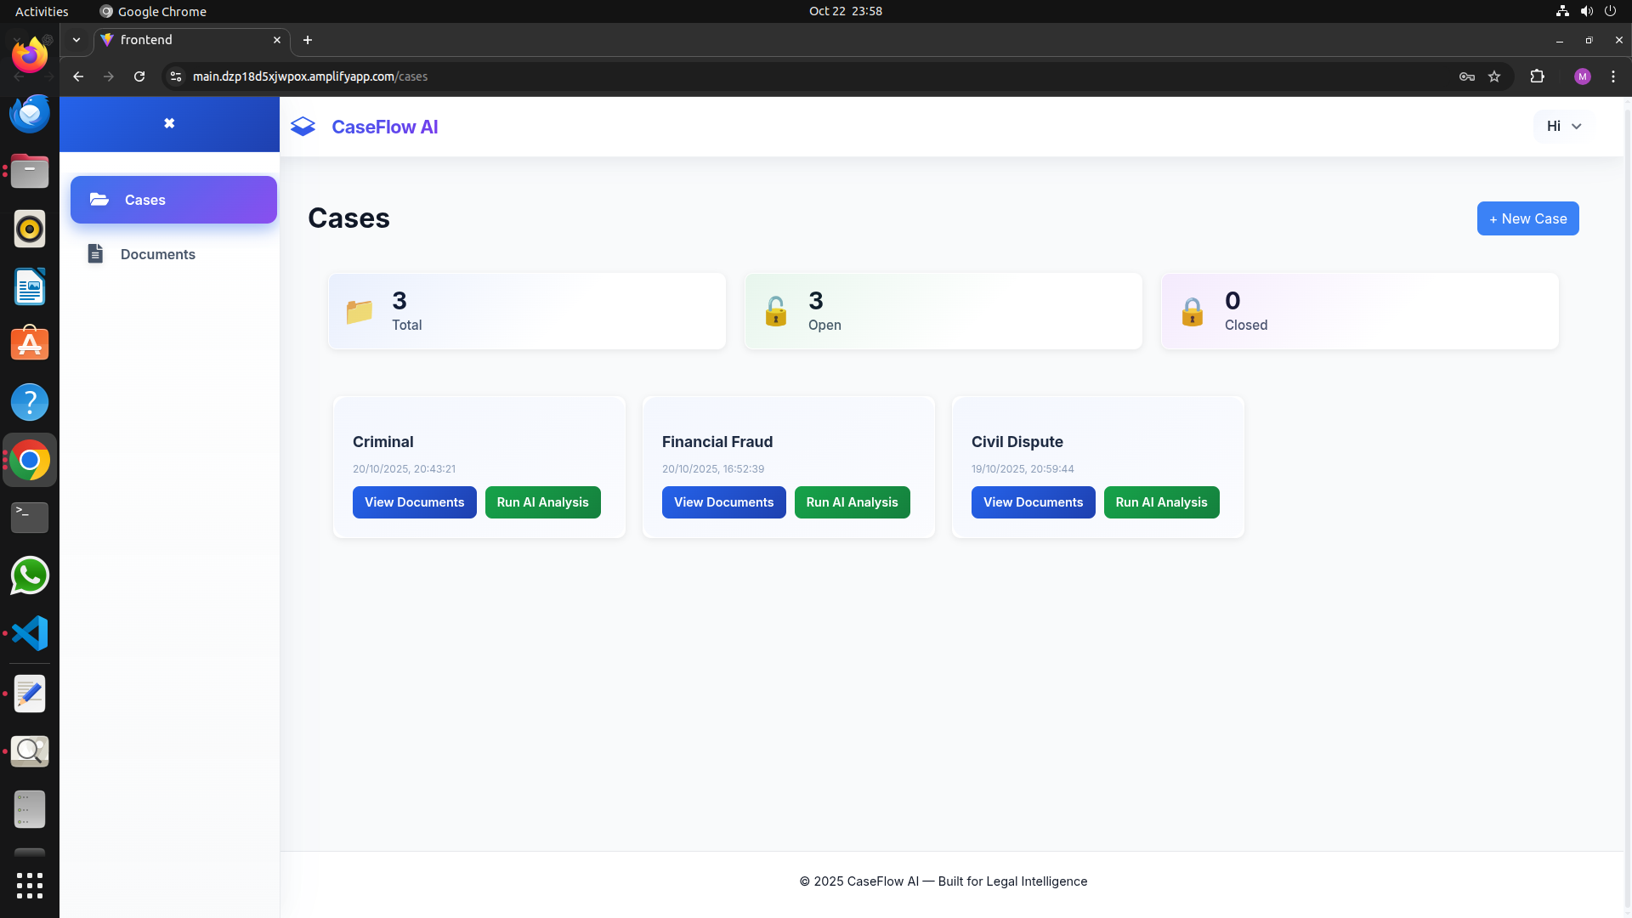Close the sidebar with the X icon
Screen dimensions: 1632x918
169,123
